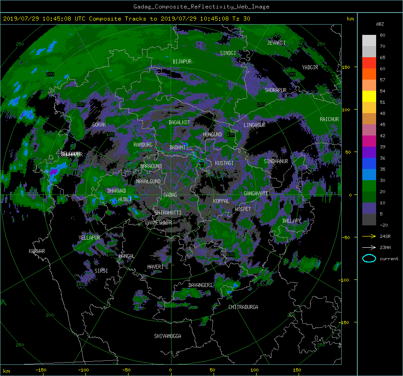Click the SINDGI city label
Viewport: 403px width, 376px height.
(x=228, y=53)
